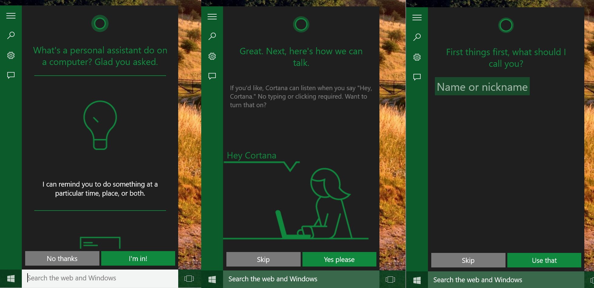The image size is (594, 288).
Task: Open settings gear in right Cortana panel
Action: [417, 57]
